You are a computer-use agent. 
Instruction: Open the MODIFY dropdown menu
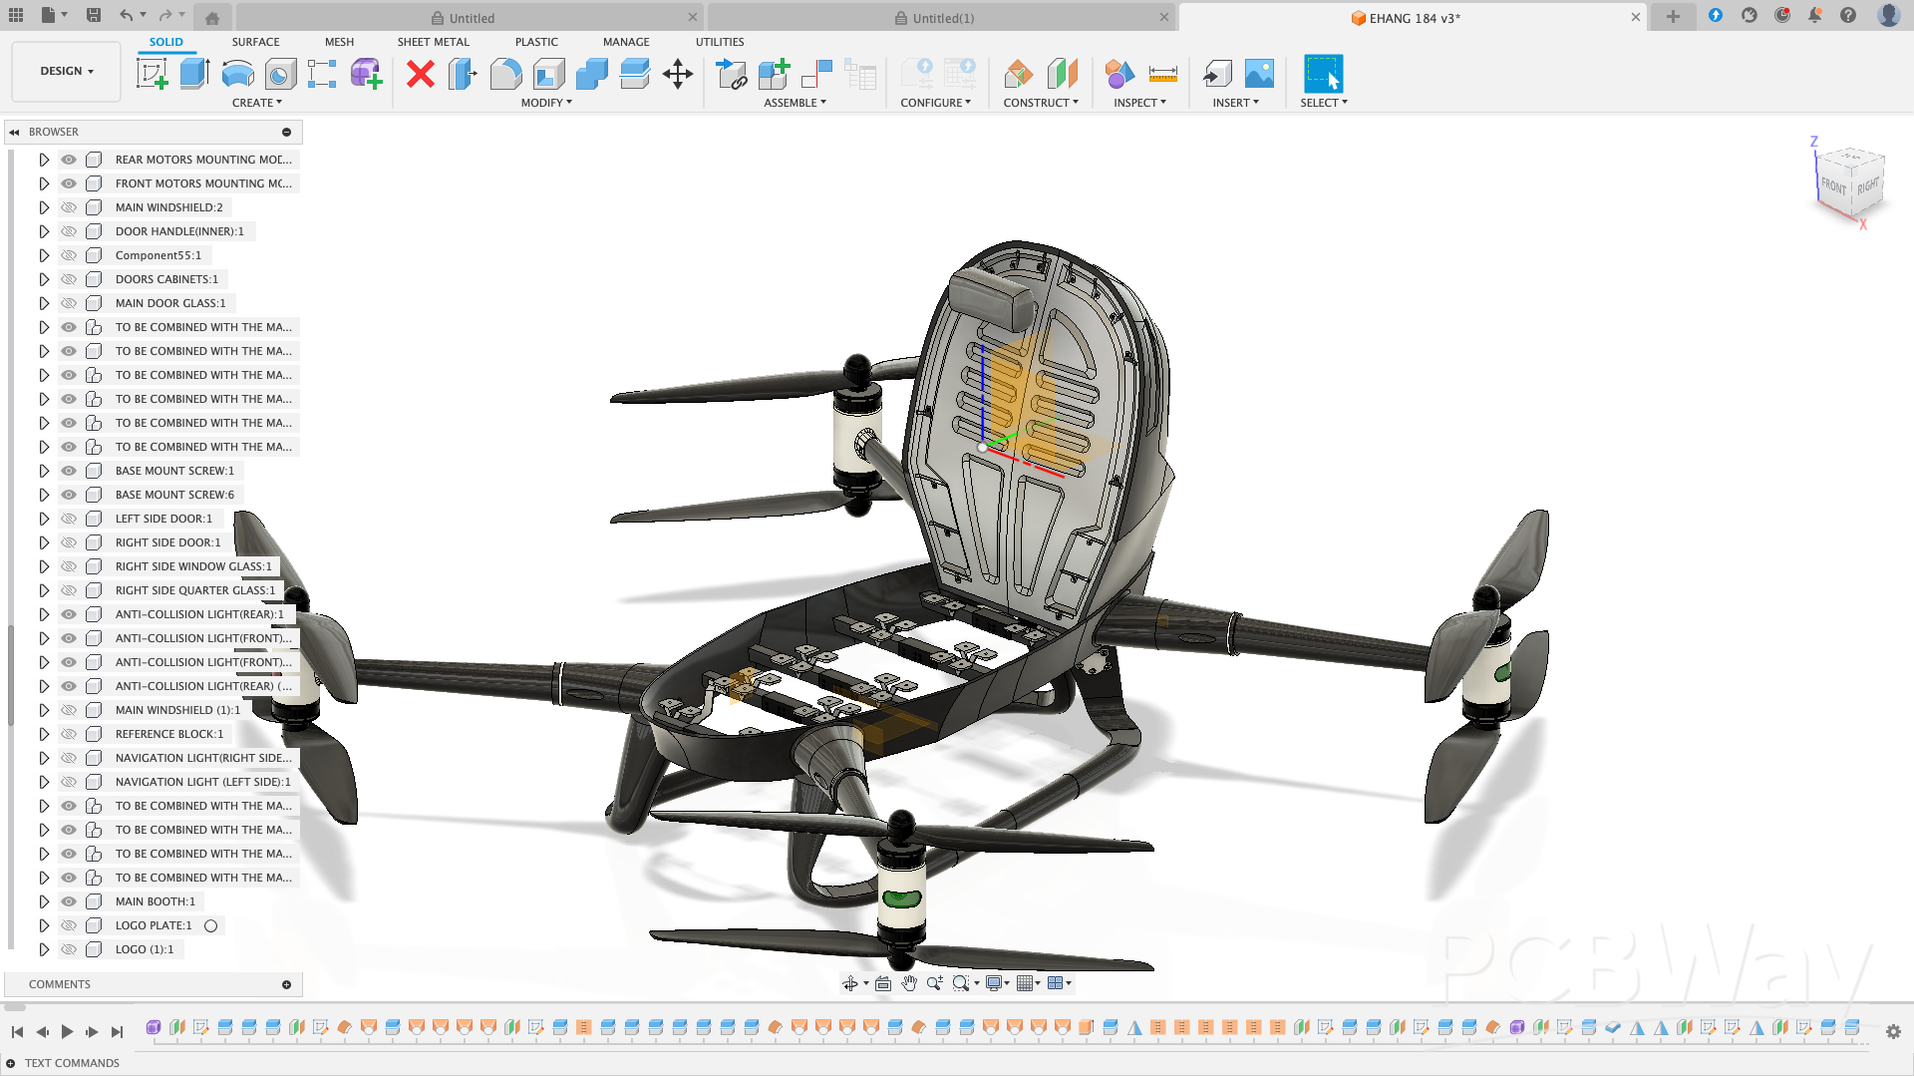pos(546,103)
